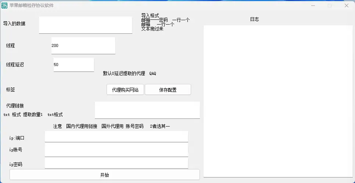This screenshot has height=183, width=355.
Task: Click the 默认0延迟提取的代理 QAQ text
Action: (129, 73)
